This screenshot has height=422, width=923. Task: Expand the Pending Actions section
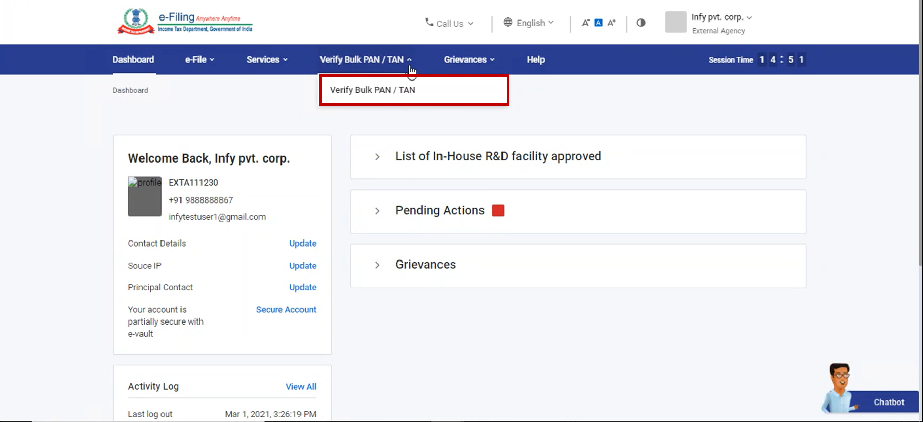pyautogui.click(x=377, y=211)
